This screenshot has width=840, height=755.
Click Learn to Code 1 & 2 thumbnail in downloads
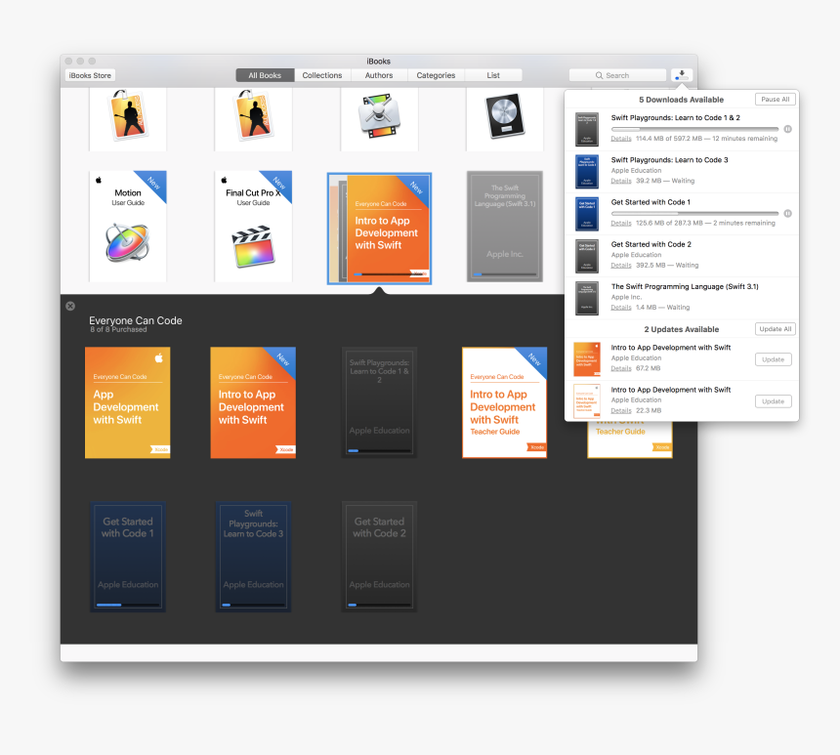587,129
